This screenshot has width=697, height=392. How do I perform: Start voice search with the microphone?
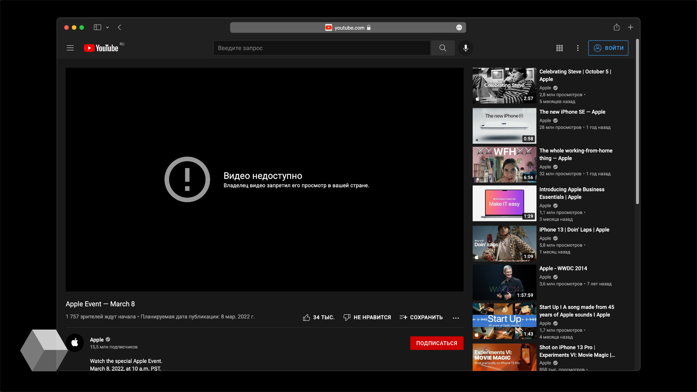pos(465,48)
